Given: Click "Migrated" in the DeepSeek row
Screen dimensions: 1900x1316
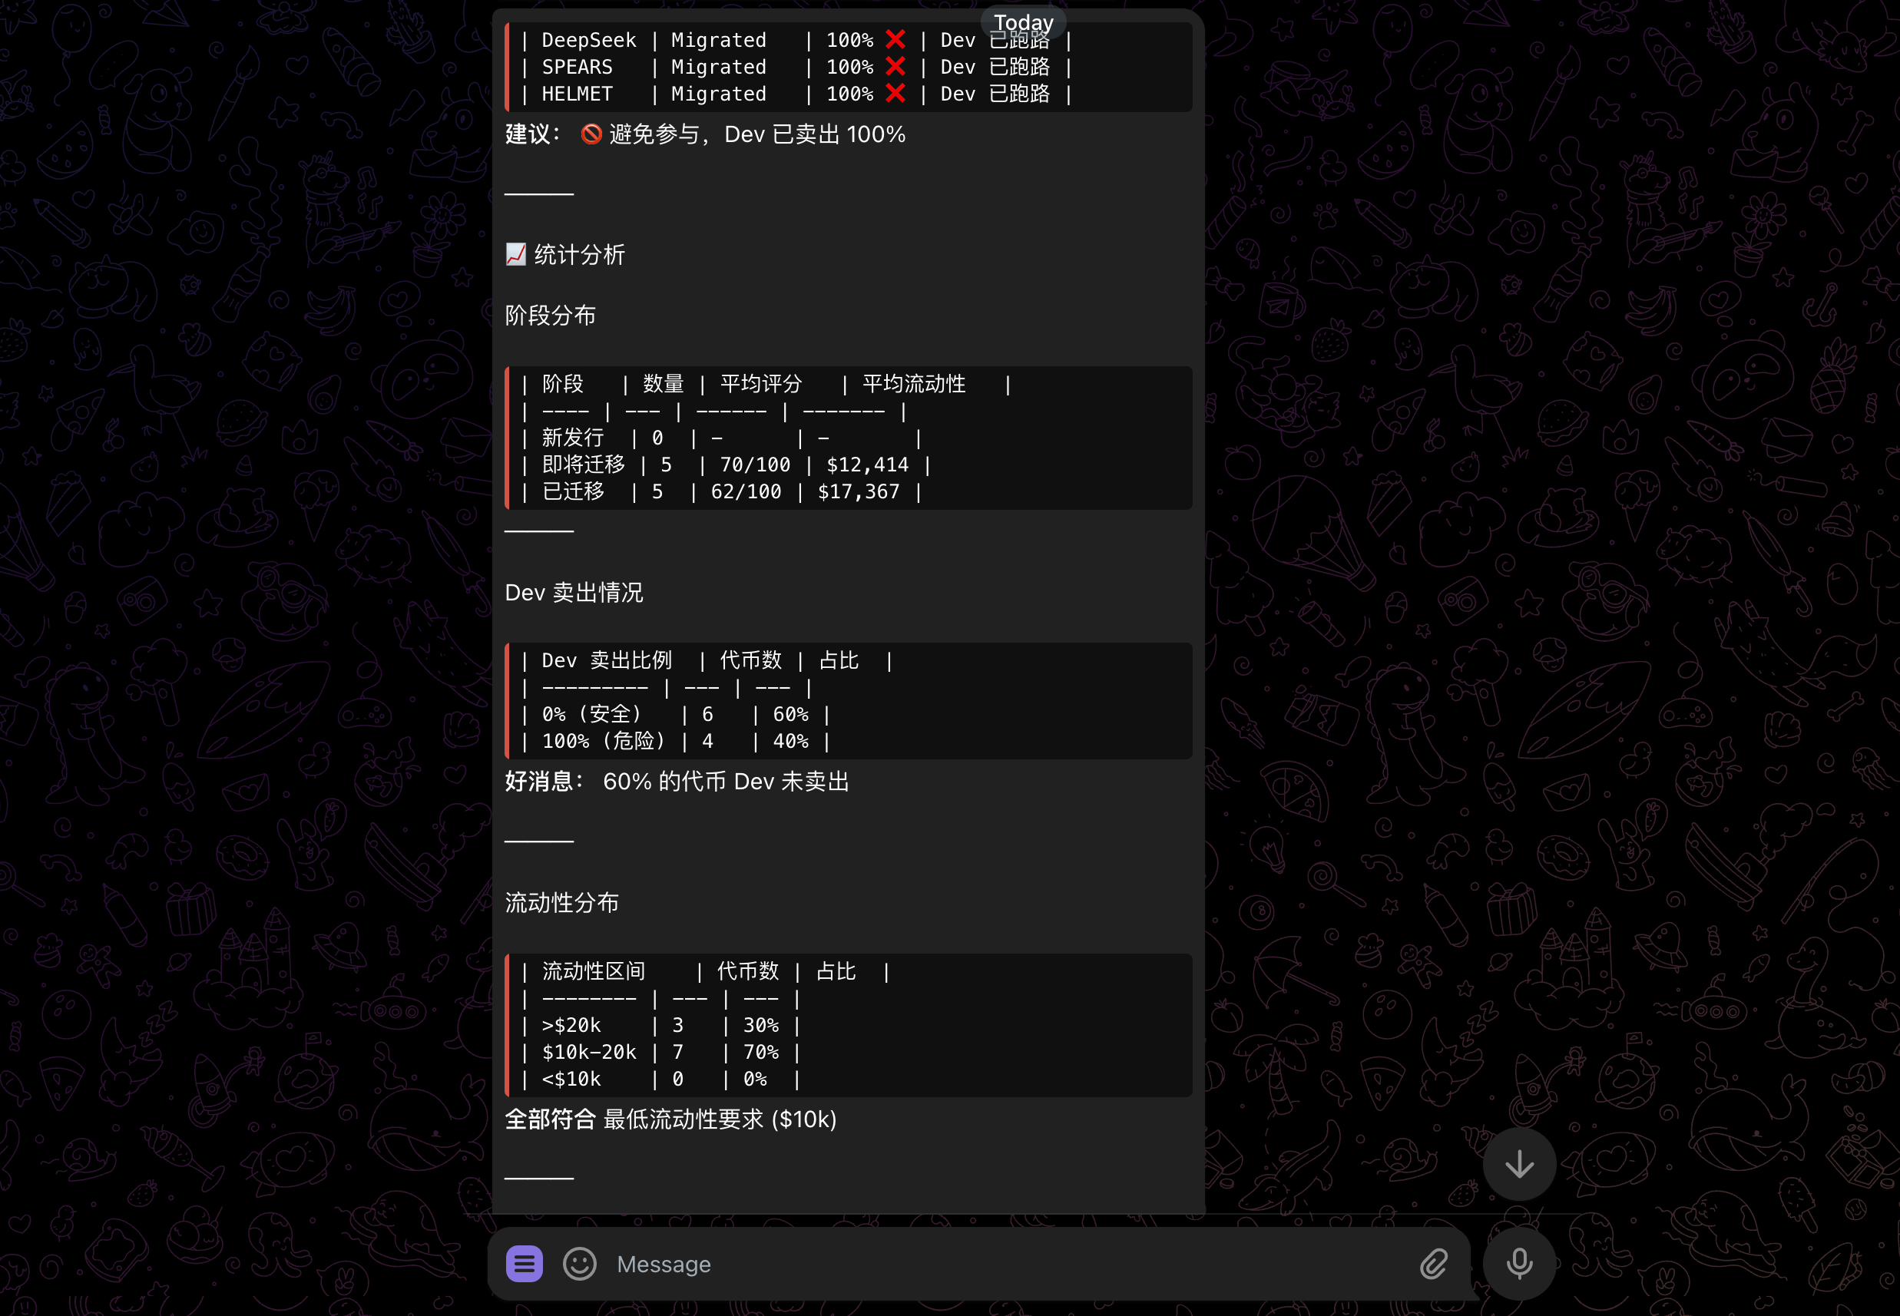Looking at the screenshot, I should pyautogui.click(x=719, y=41).
